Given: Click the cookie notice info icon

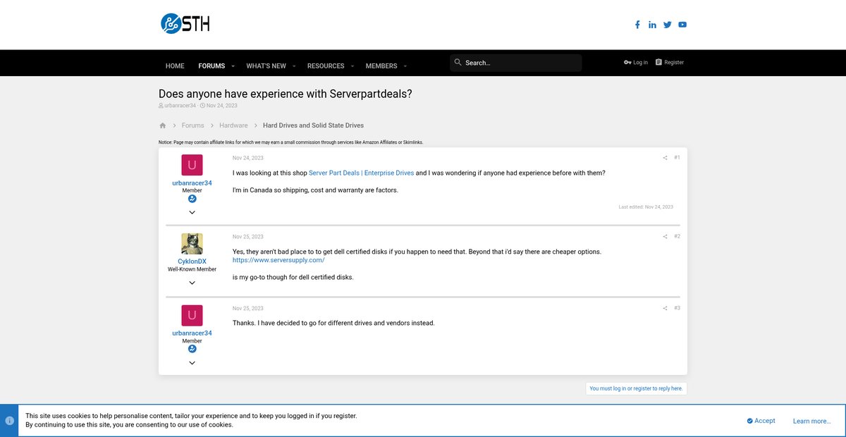Looking at the screenshot, I should [x=9, y=421].
